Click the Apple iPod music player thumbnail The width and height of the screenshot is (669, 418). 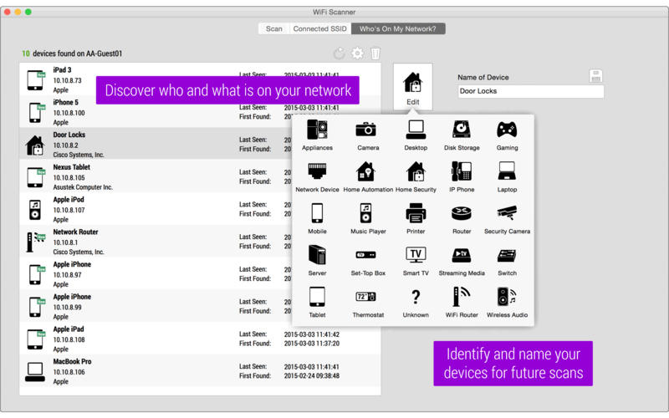click(x=35, y=210)
